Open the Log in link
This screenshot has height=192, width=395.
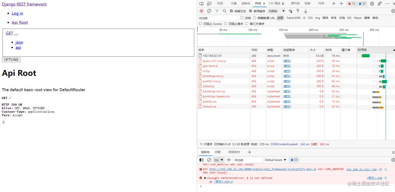coord(17,13)
